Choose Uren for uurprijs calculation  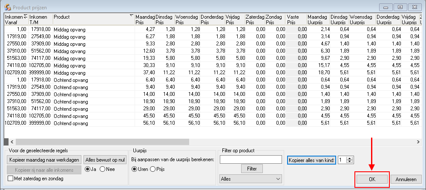click(135, 170)
